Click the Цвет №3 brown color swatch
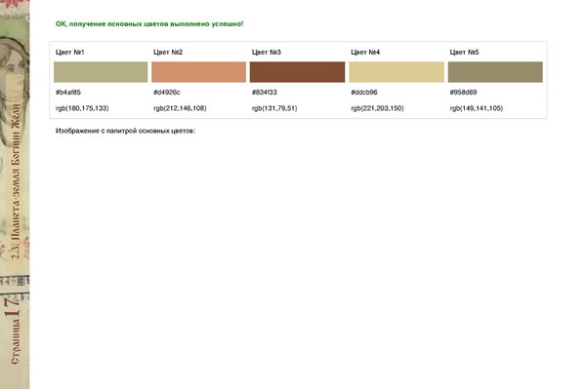The image size is (586, 389). pos(298,72)
